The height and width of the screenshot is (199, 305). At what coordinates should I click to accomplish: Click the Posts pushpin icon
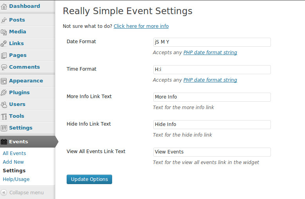point(4,20)
